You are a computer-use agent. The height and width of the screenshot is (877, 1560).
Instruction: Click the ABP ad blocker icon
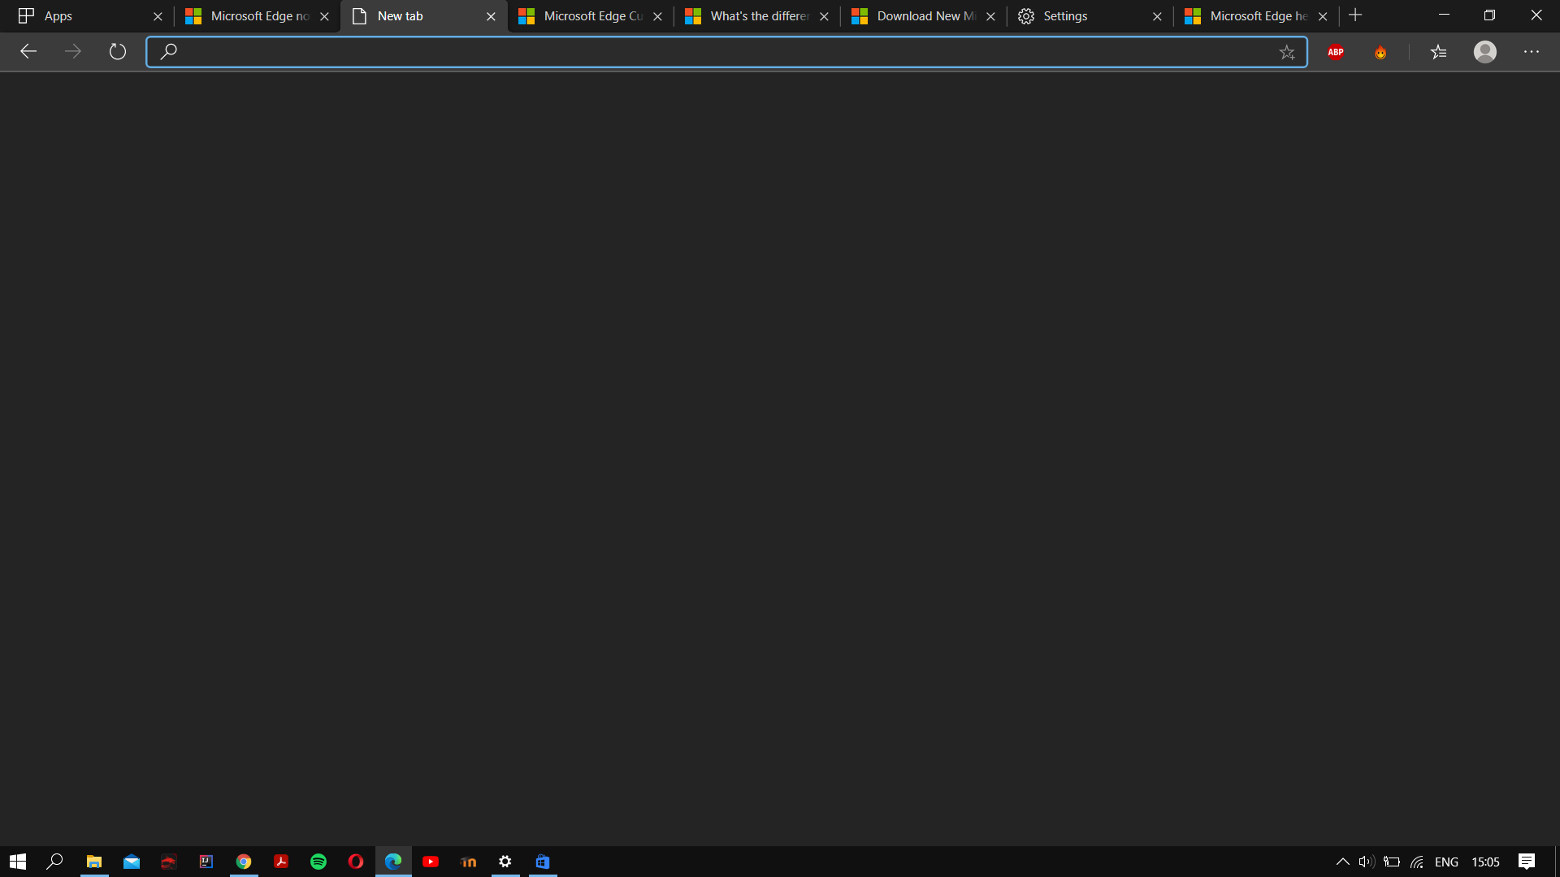[1336, 51]
